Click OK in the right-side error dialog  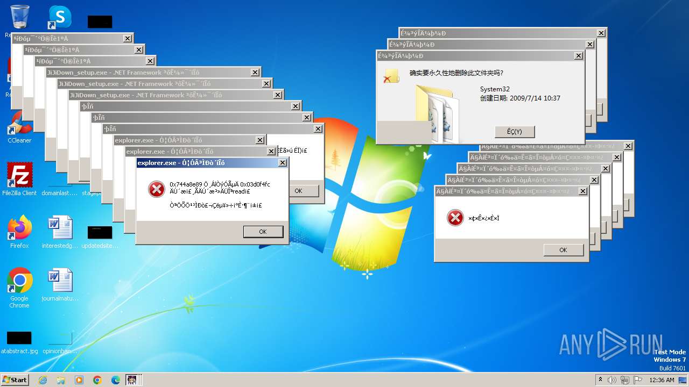(563, 250)
